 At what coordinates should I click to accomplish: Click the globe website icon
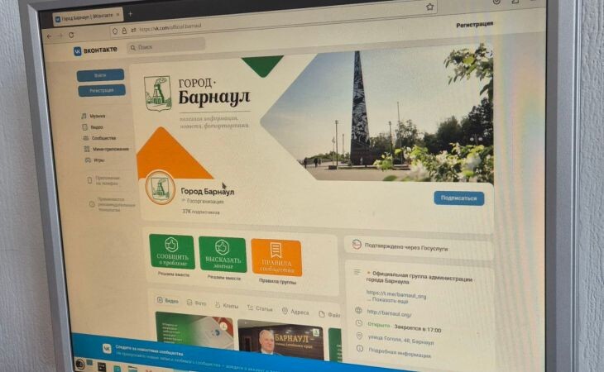click(358, 310)
